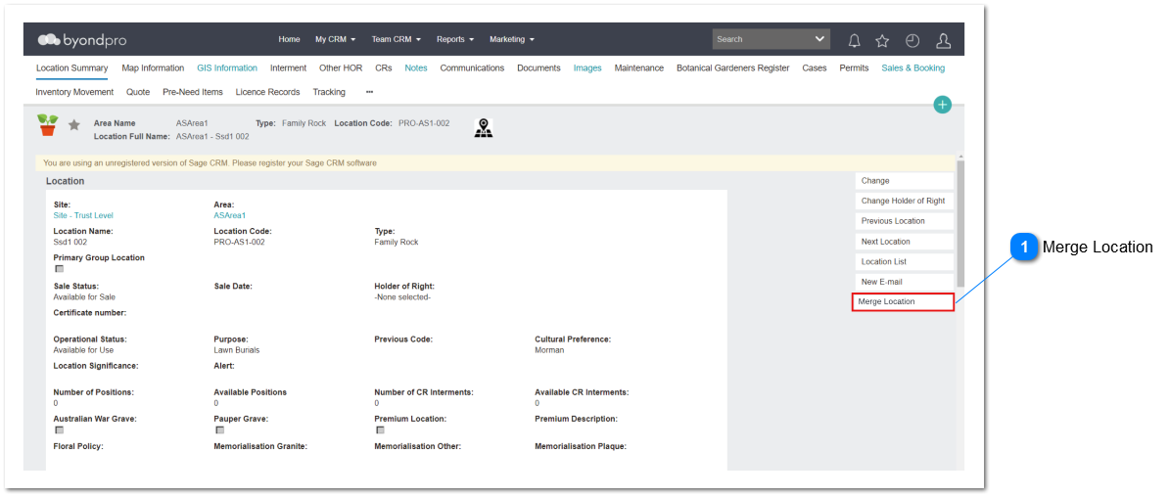Open the Permits tab
Screen dimensions: 1169x497
coord(855,68)
